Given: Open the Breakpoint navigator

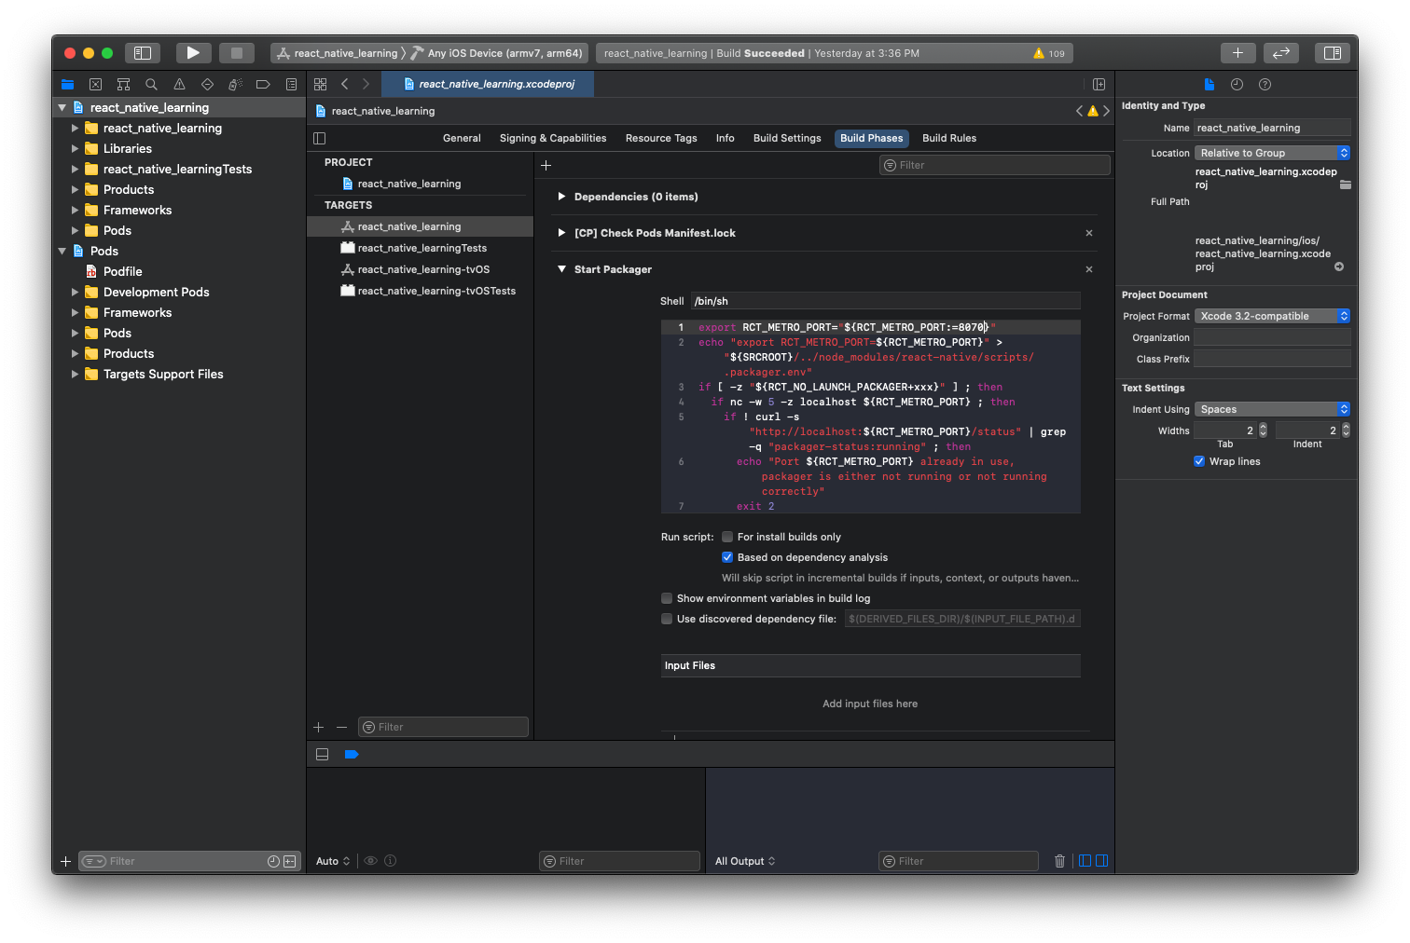Looking at the screenshot, I should point(263,84).
